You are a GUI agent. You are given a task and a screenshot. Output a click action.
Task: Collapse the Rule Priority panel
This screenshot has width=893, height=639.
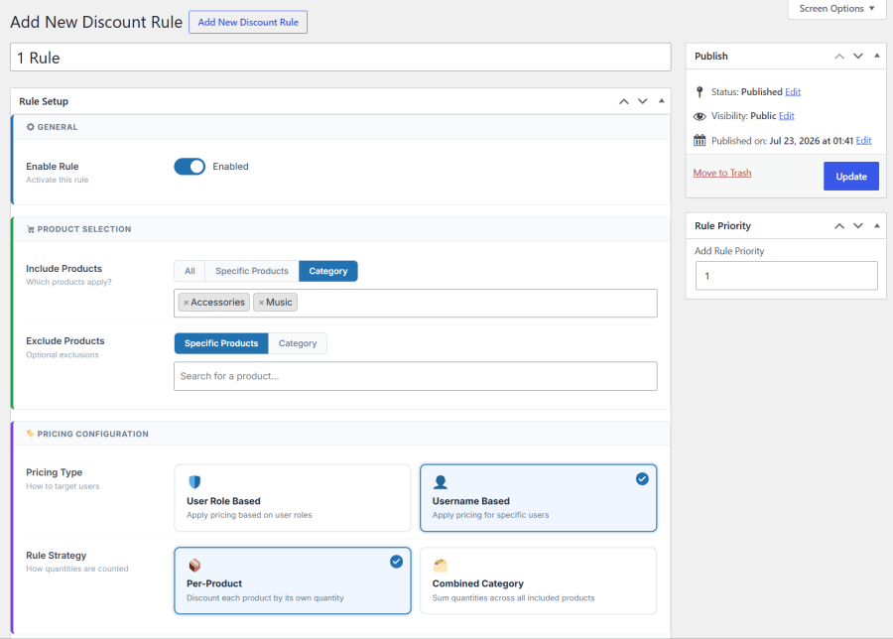point(877,225)
